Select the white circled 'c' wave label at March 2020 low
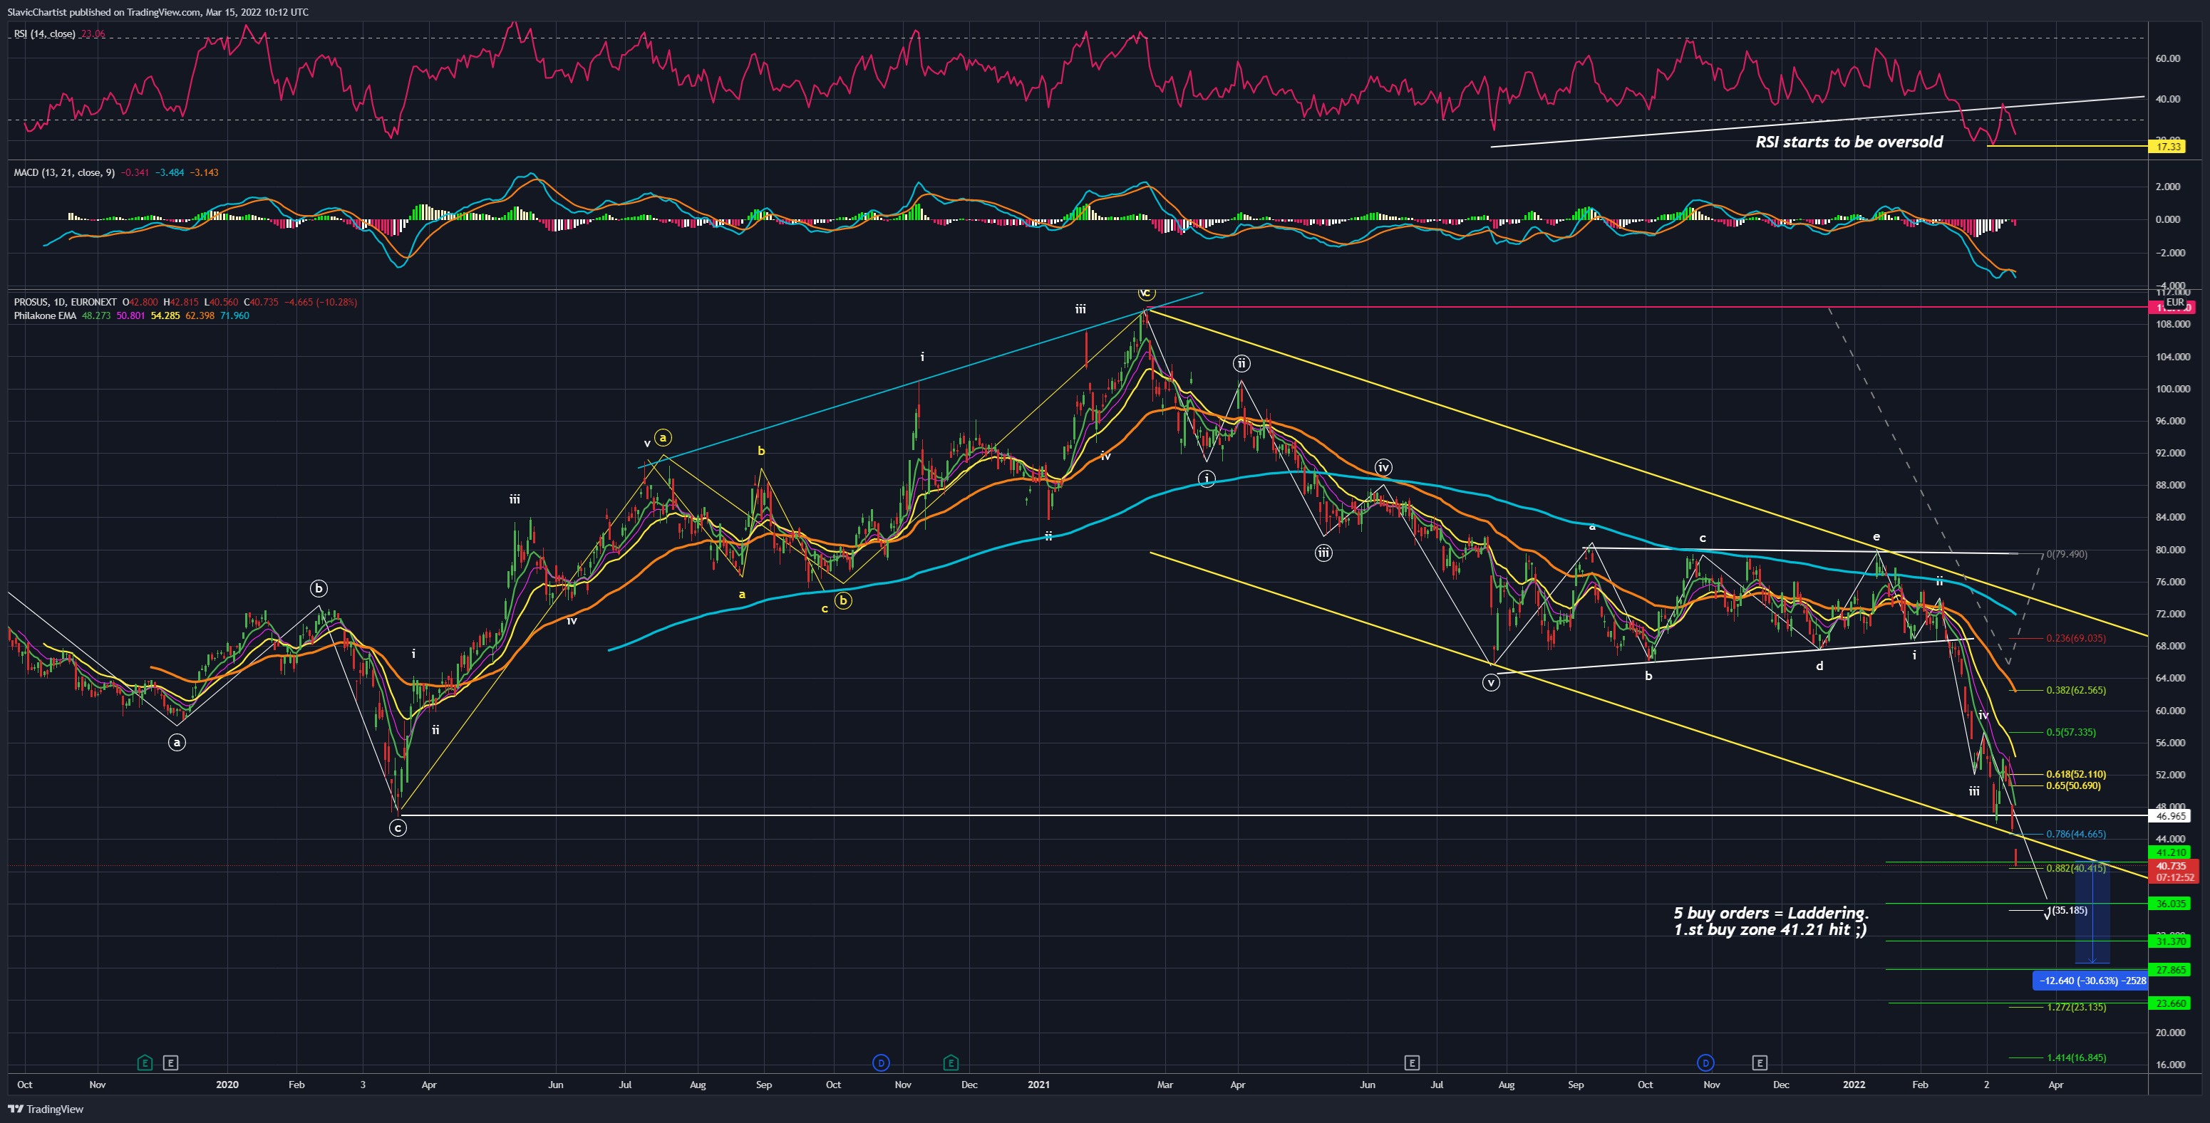The image size is (2210, 1123). (397, 828)
